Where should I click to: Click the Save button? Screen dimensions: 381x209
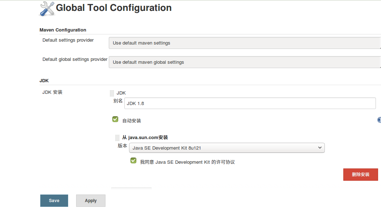[54, 201]
